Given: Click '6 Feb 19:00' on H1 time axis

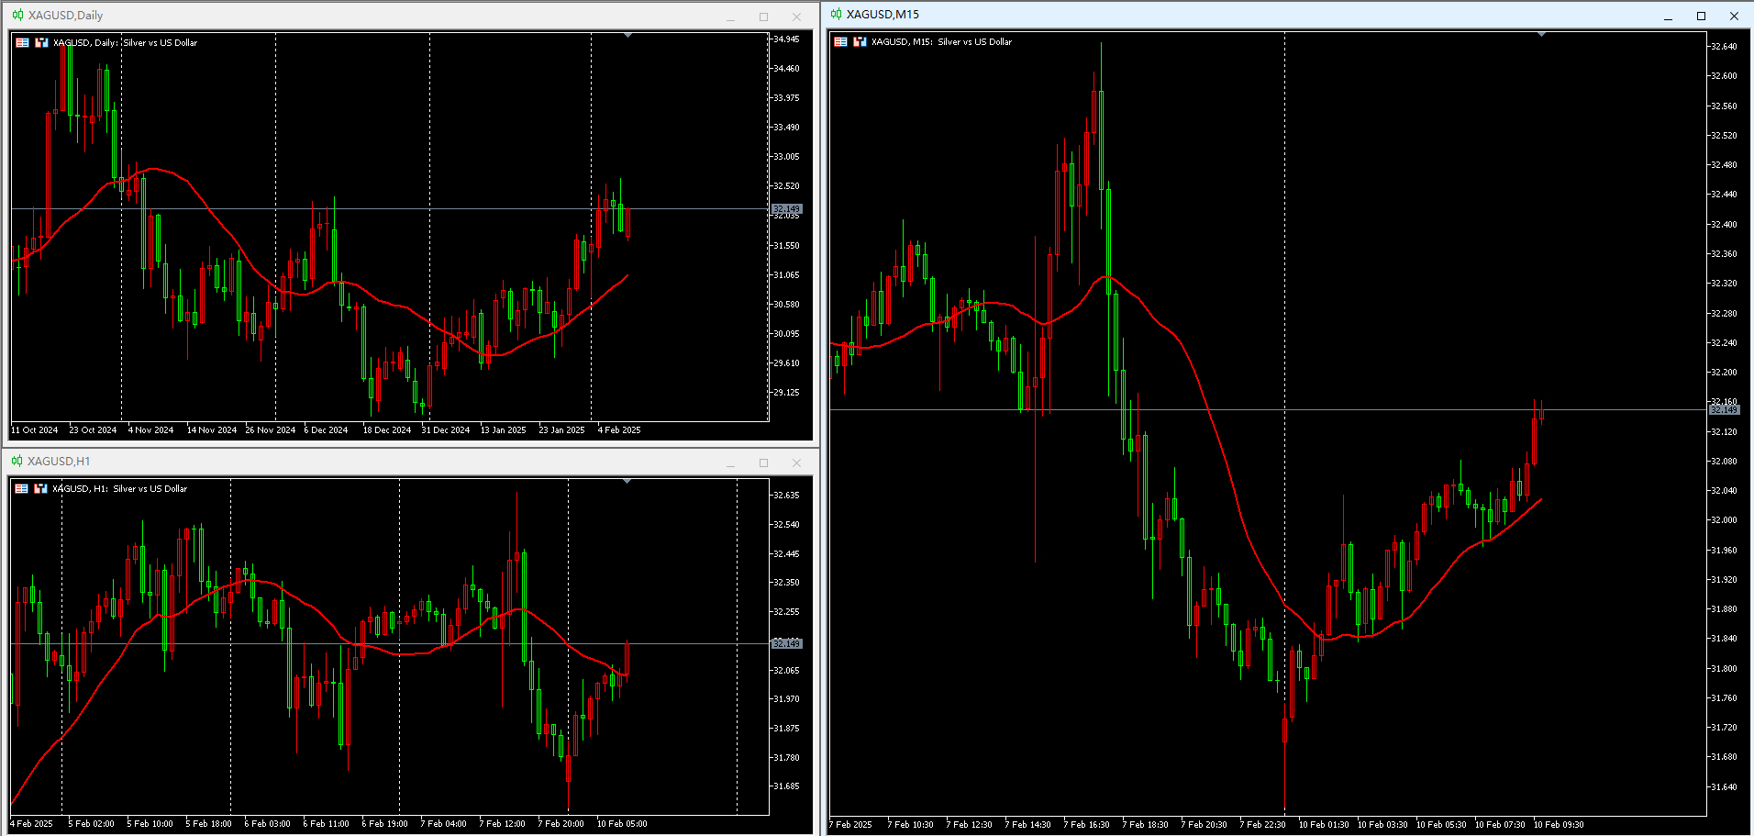Looking at the screenshot, I should (x=384, y=823).
